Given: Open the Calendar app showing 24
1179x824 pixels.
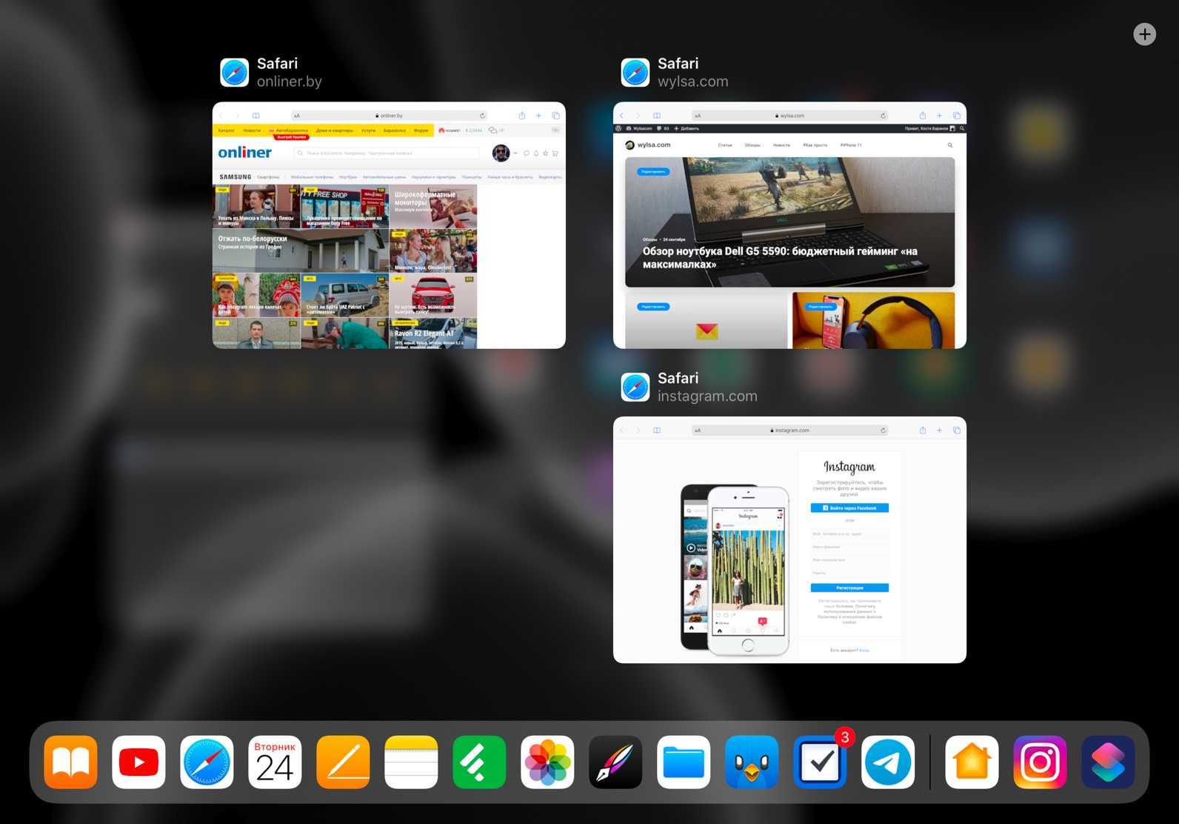Looking at the screenshot, I should point(275,762).
